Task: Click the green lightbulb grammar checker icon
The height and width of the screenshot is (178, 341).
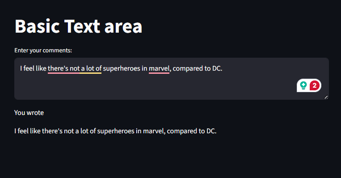Action: [303, 85]
